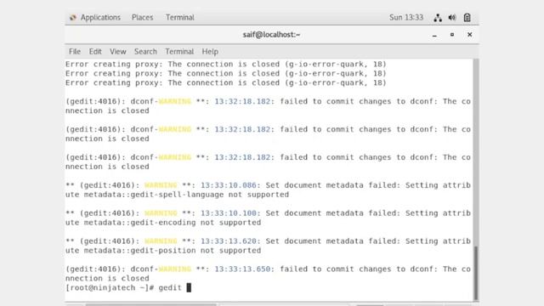Click the timestamp 13:33:13.620
The height and width of the screenshot is (306, 544).
pyautogui.click(x=229, y=241)
